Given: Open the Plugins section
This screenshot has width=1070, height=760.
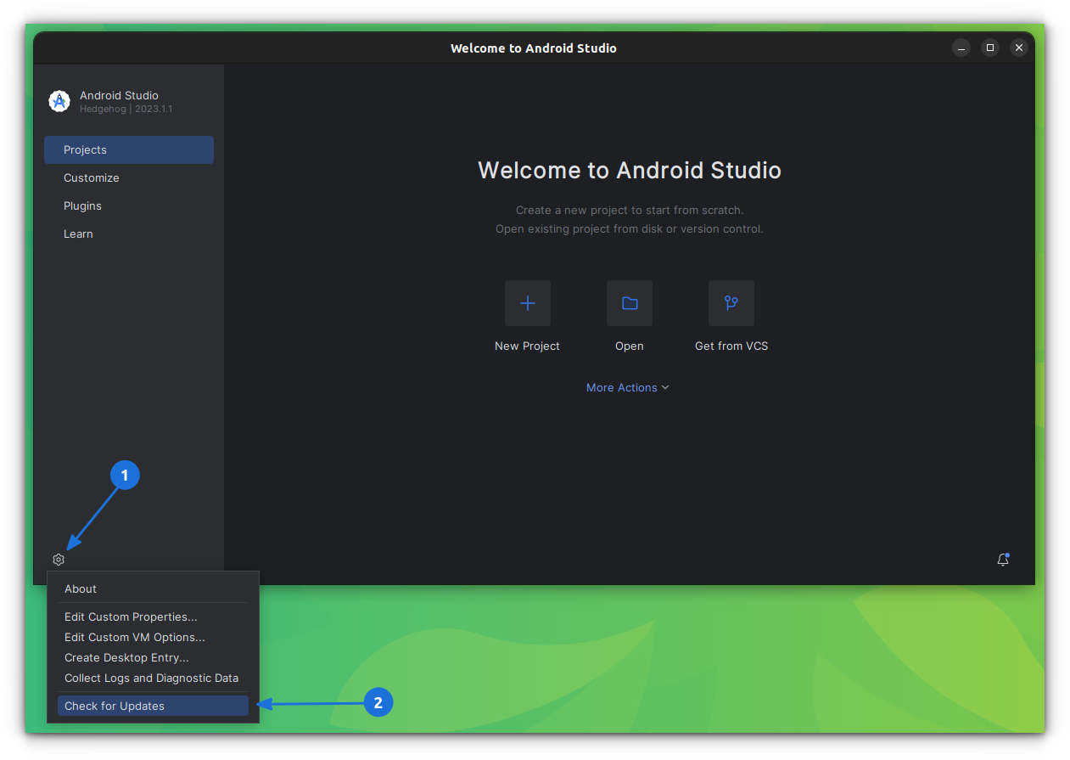Looking at the screenshot, I should pyautogui.click(x=82, y=205).
